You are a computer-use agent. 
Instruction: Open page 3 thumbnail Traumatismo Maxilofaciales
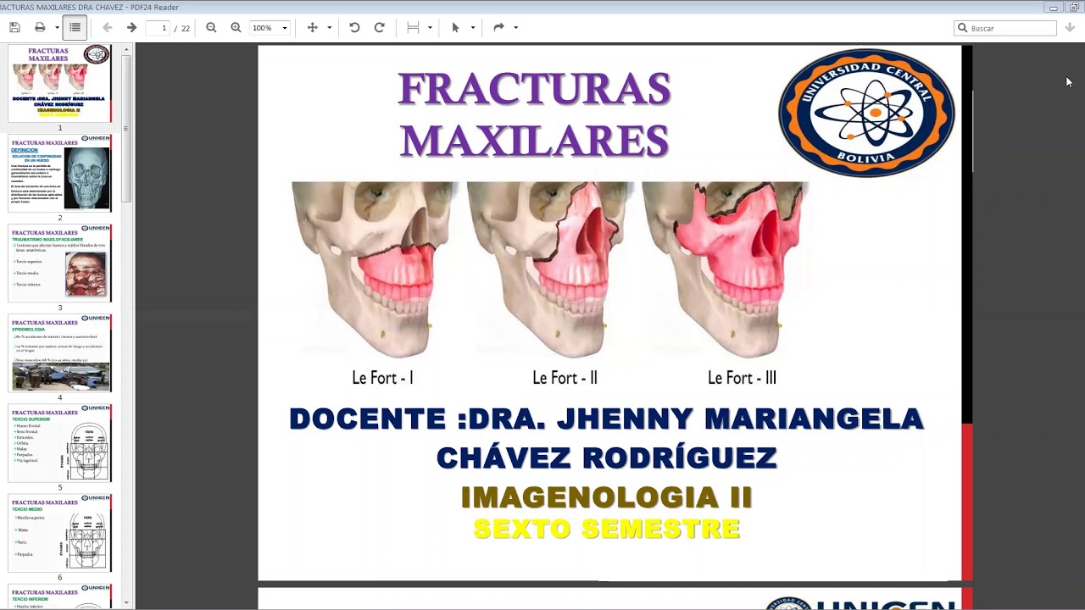59,263
